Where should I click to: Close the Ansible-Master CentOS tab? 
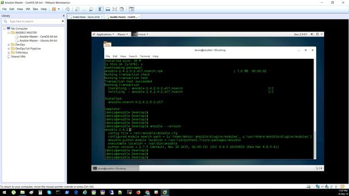pyautogui.click(x=139, y=17)
